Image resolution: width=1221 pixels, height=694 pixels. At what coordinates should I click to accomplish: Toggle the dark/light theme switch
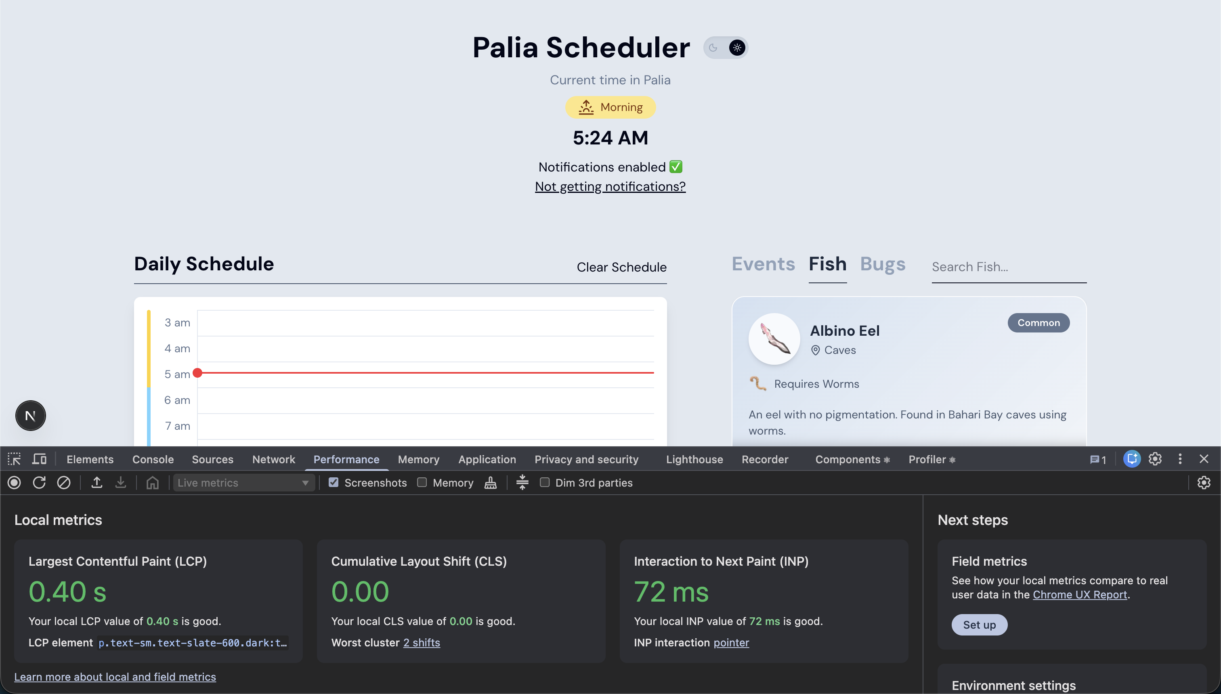tap(726, 48)
